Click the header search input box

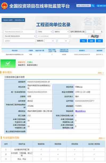[84, 6]
